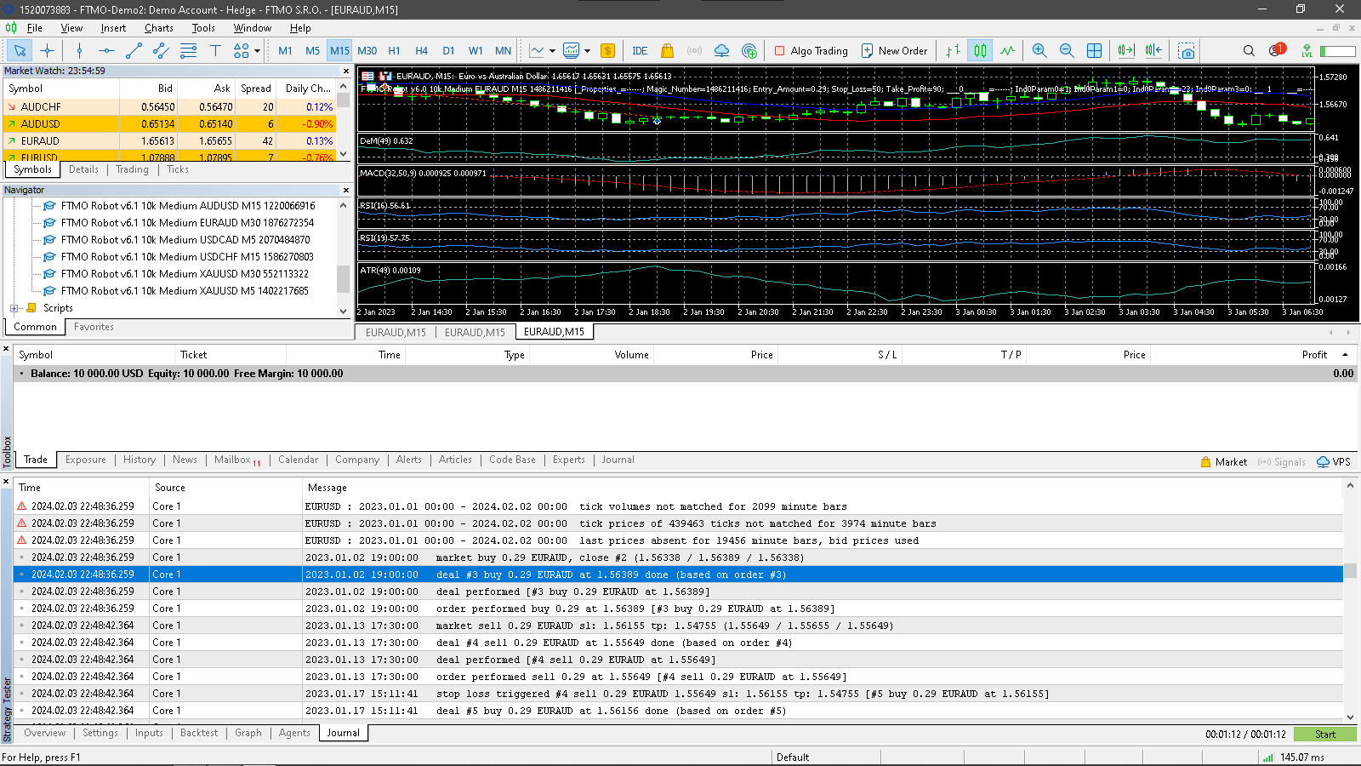Switch to Details tab in Market Watch

point(83,169)
